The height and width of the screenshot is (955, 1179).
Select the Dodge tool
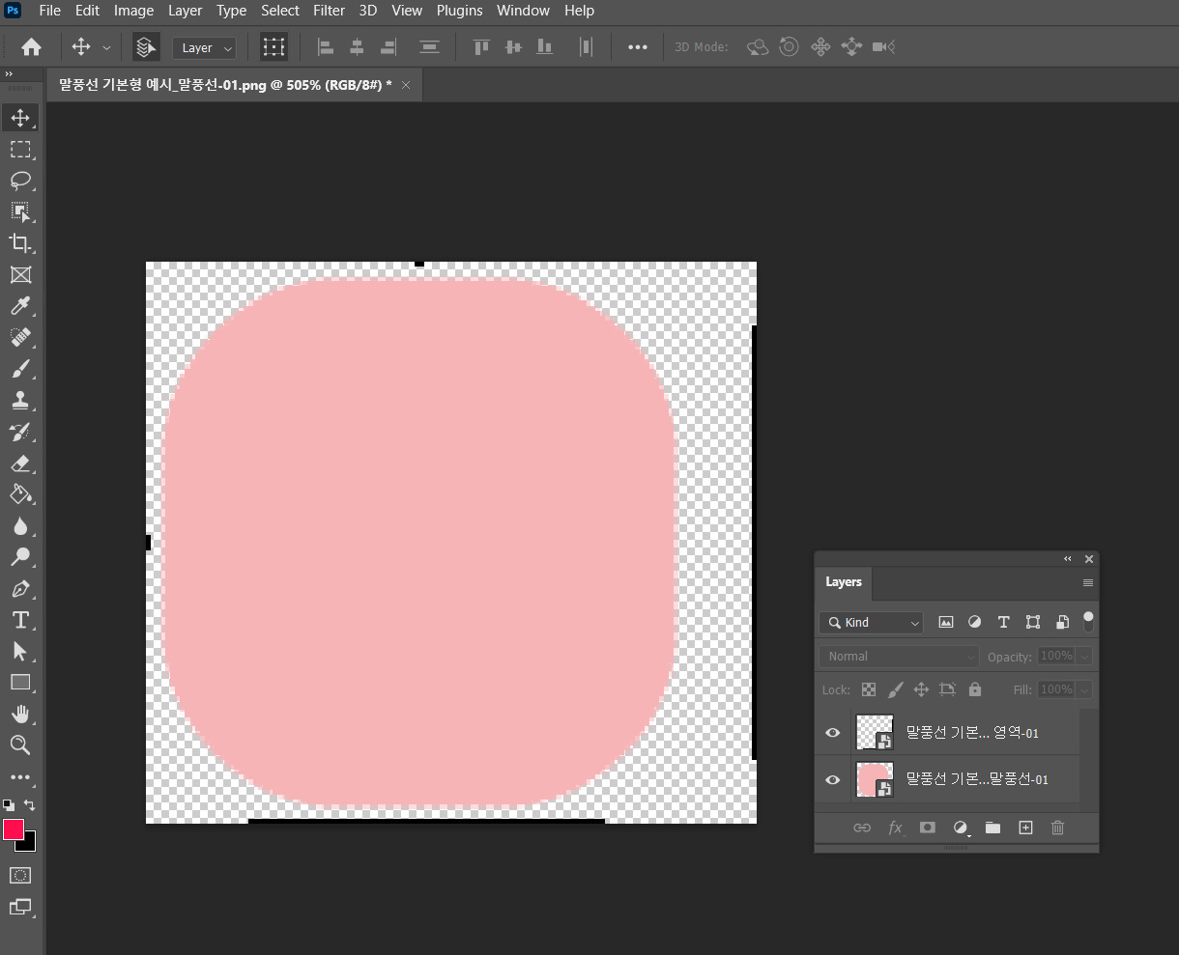20,557
